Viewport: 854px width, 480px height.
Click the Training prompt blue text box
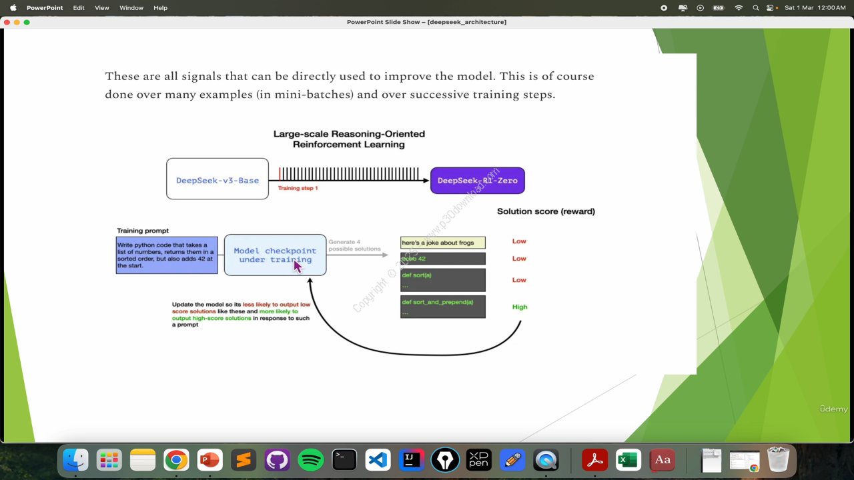tap(167, 255)
